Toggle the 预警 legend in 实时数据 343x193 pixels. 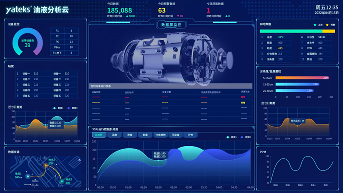tap(330, 24)
